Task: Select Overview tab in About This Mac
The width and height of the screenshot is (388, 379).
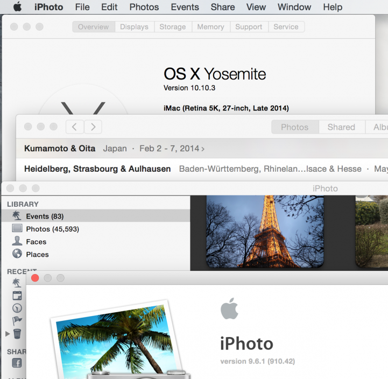Action: (x=94, y=27)
